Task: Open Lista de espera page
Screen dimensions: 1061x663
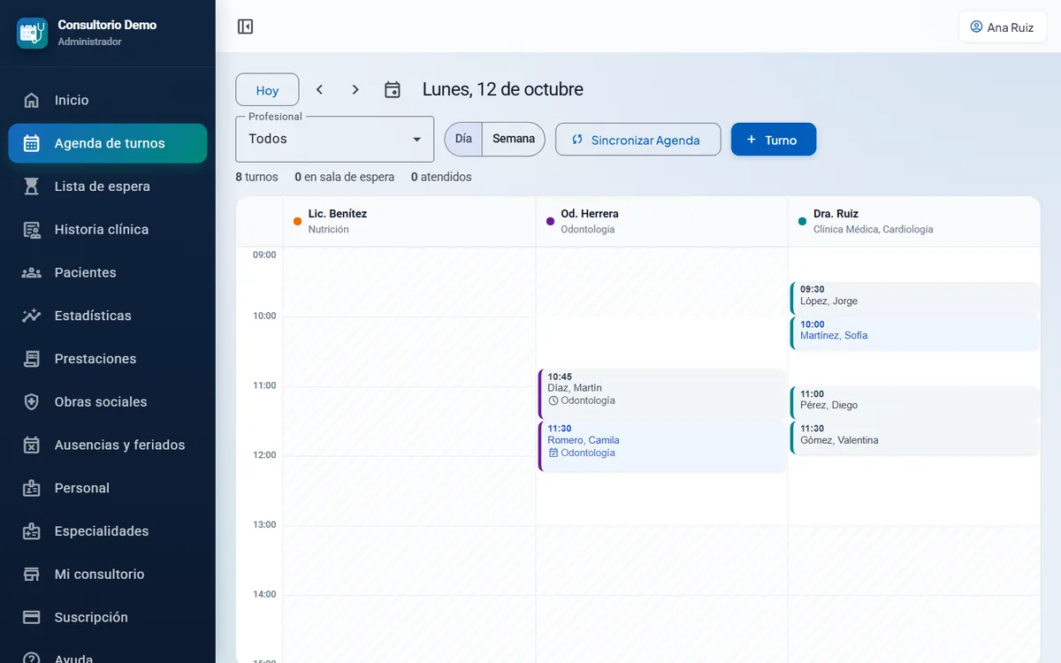Action: point(108,187)
